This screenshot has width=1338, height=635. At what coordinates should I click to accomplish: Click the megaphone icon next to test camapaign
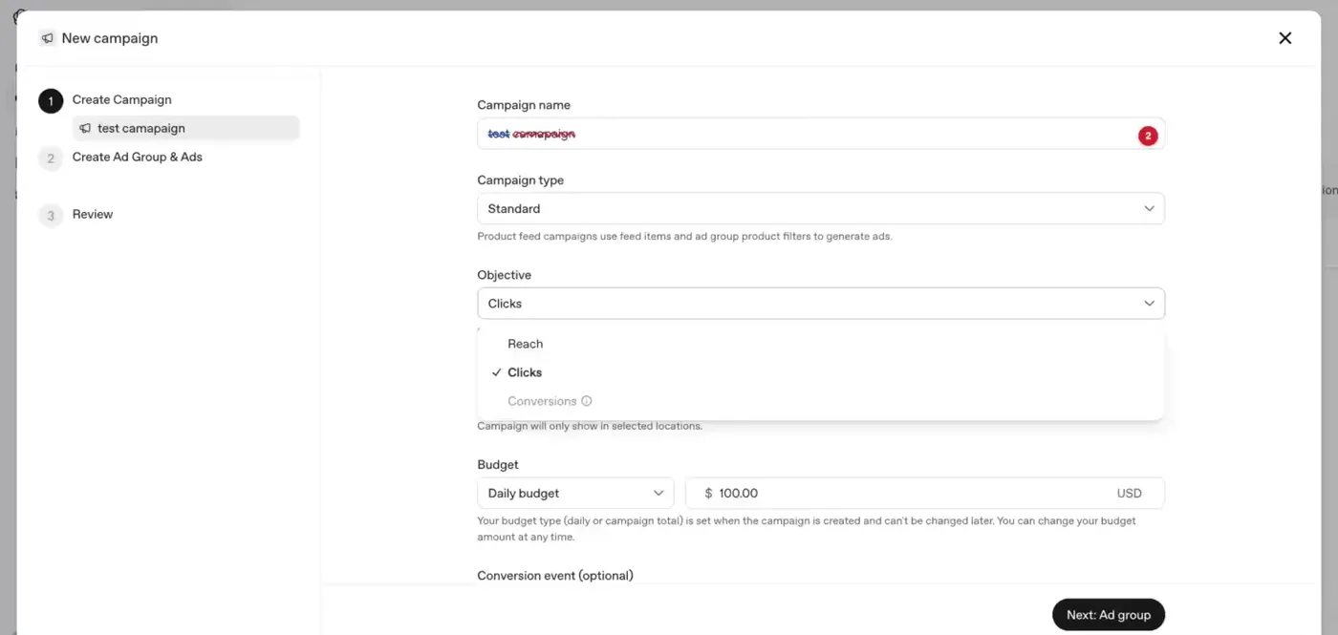tap(85, 128)
